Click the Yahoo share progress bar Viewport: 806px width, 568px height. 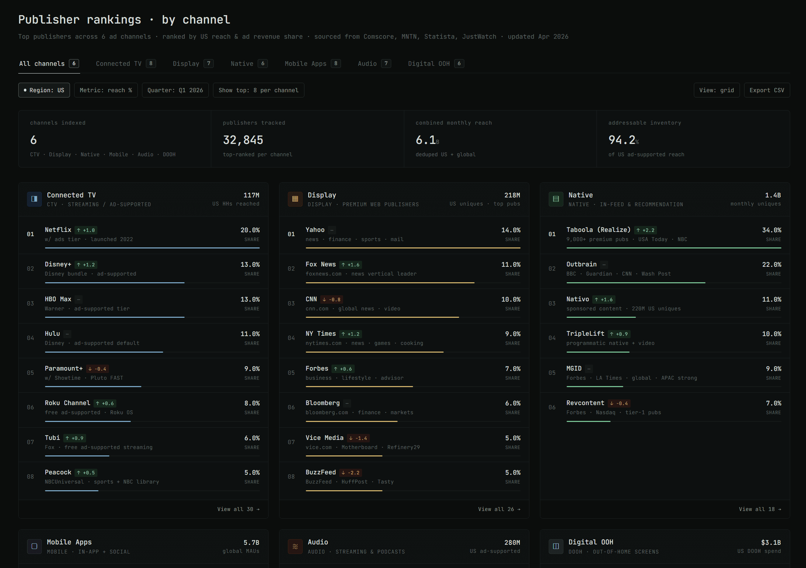click(x=413, y=248)
